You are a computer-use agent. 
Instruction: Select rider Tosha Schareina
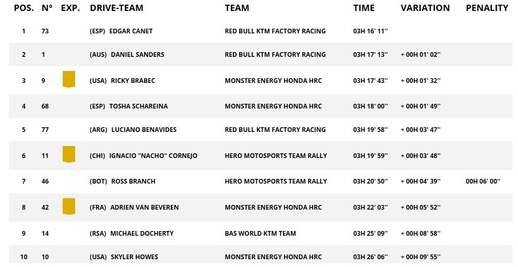(x=138, y=106)
